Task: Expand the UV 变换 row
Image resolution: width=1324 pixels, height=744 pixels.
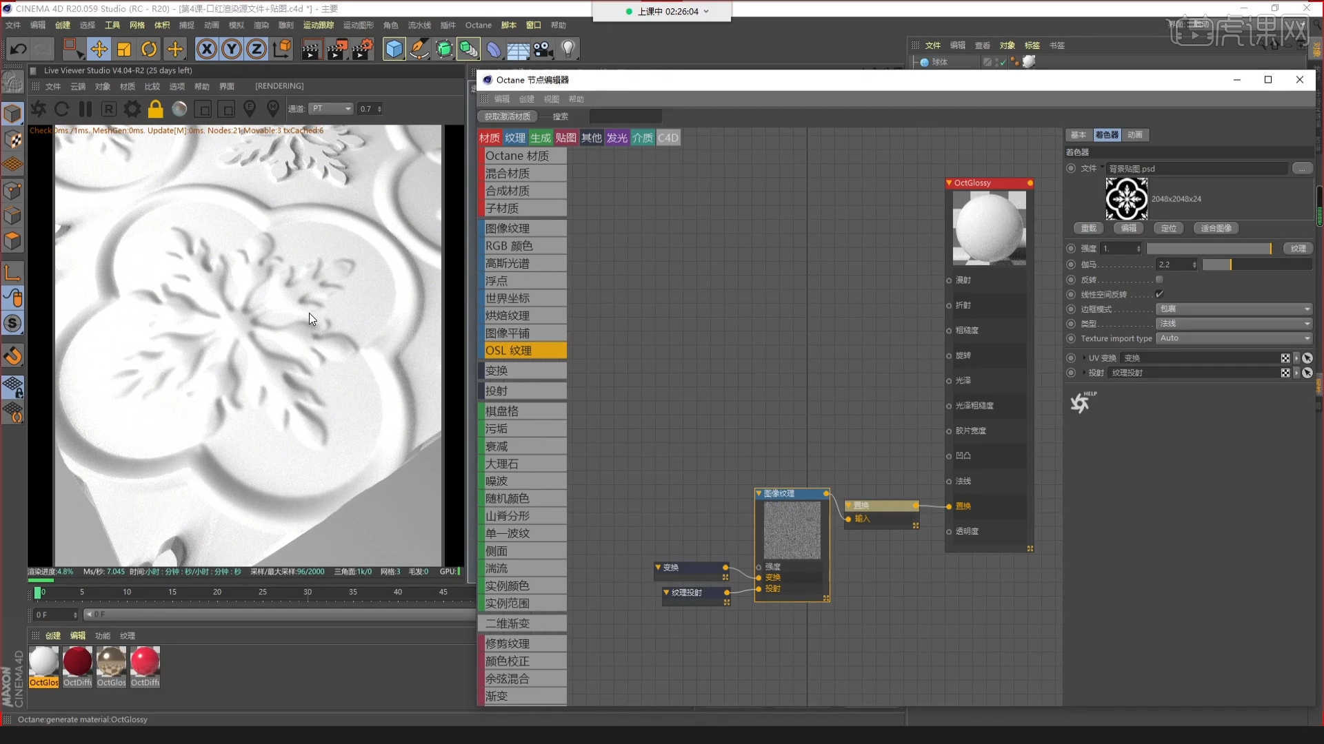Action: 1084,358
